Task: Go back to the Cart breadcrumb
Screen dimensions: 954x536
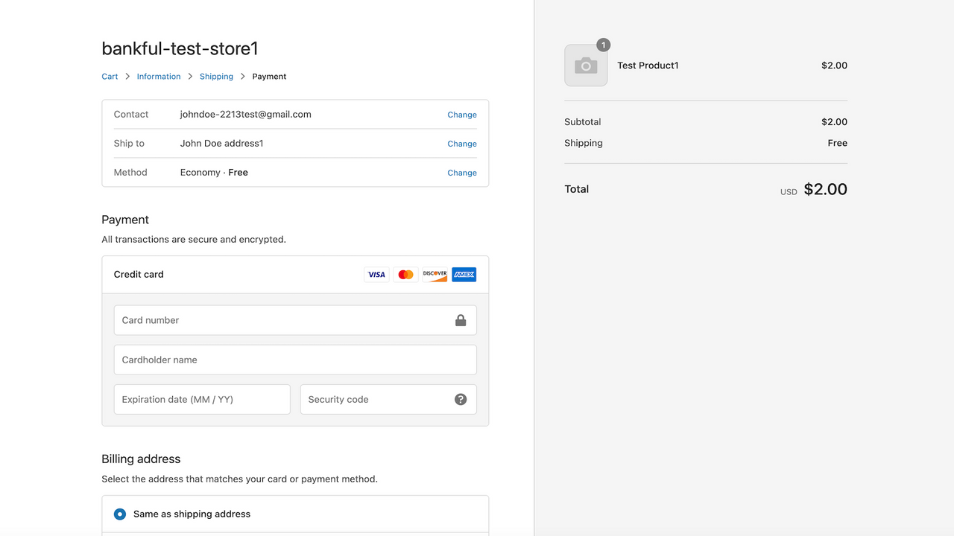Action: point(110,77)
